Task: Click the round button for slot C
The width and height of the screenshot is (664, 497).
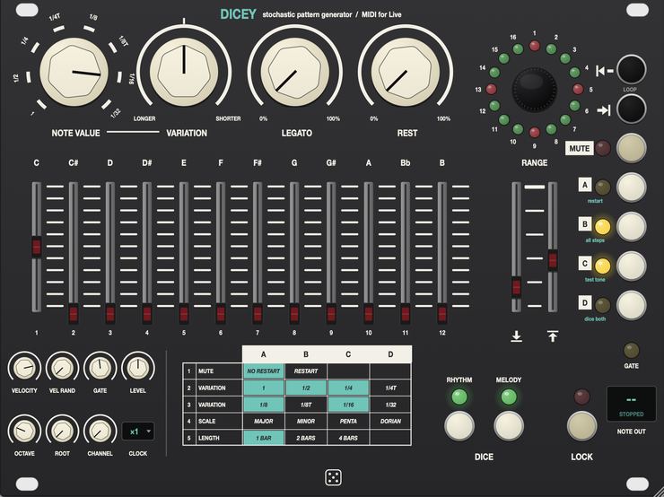Action: click(632, 266)
